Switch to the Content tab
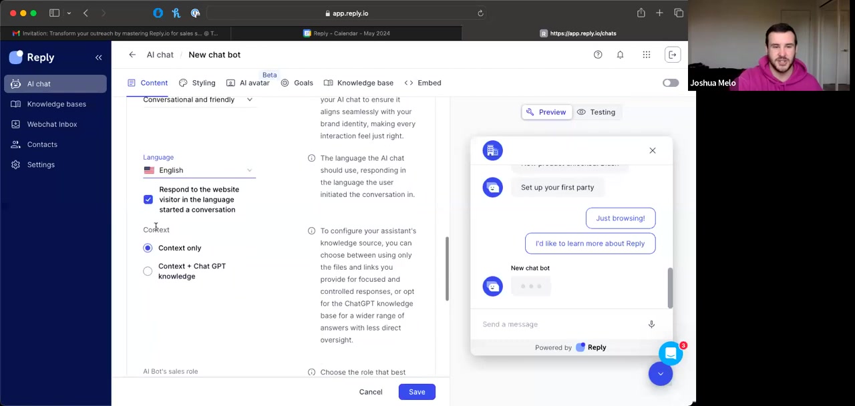The image size is (855, 406). [x=148, y=83]
